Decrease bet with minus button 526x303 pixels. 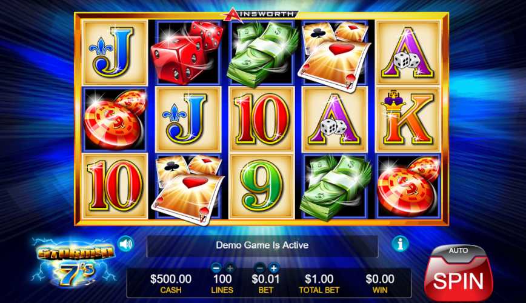coord(259,268)
